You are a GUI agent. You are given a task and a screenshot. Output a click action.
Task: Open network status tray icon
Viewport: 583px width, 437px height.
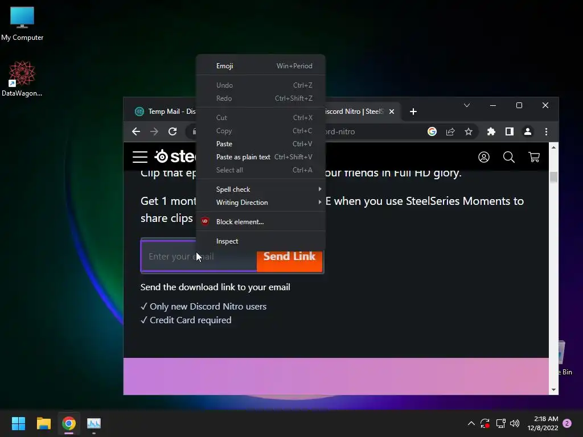[500, 423]
